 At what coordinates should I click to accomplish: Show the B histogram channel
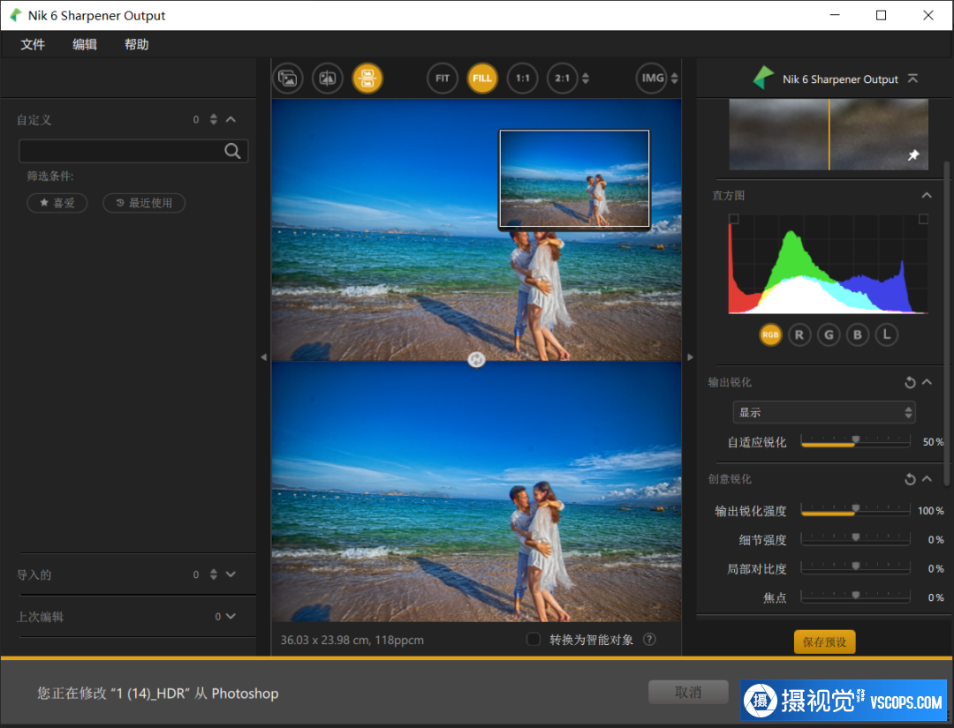858,334
